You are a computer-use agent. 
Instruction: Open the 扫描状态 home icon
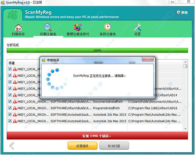pos(18,27)
